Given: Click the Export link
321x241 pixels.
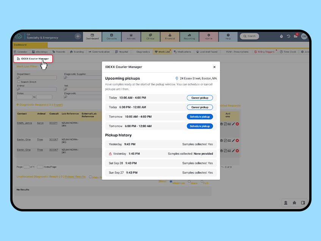Looking at the screenshot, I should [x=58, y=105].
